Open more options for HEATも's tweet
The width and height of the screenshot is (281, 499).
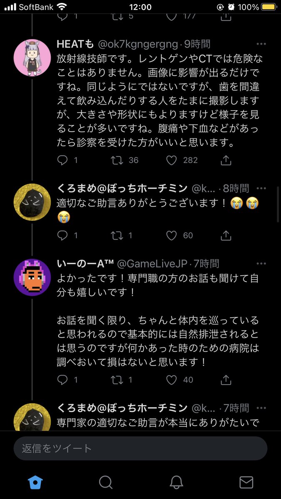click(261, 44)
